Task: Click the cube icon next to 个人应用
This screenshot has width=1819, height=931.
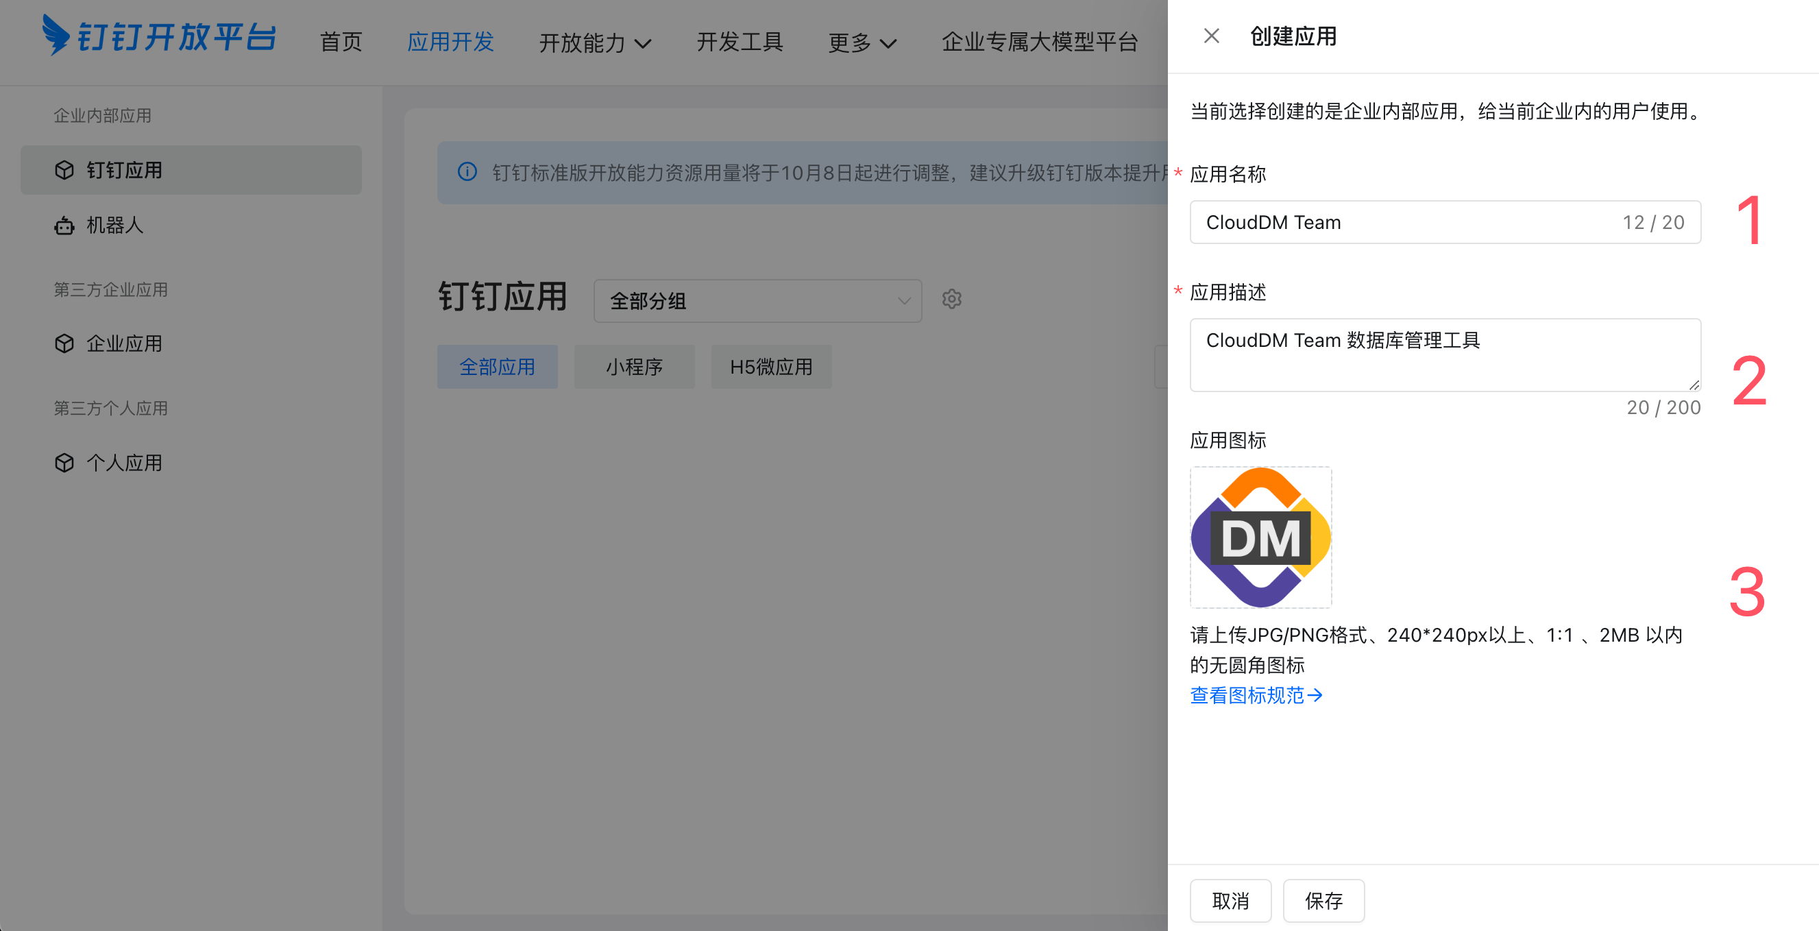Action: click(x=64, y=463)
